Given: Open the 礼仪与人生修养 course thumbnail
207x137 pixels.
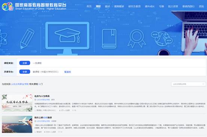Looking at the screenshot, I should pos(17,103).
